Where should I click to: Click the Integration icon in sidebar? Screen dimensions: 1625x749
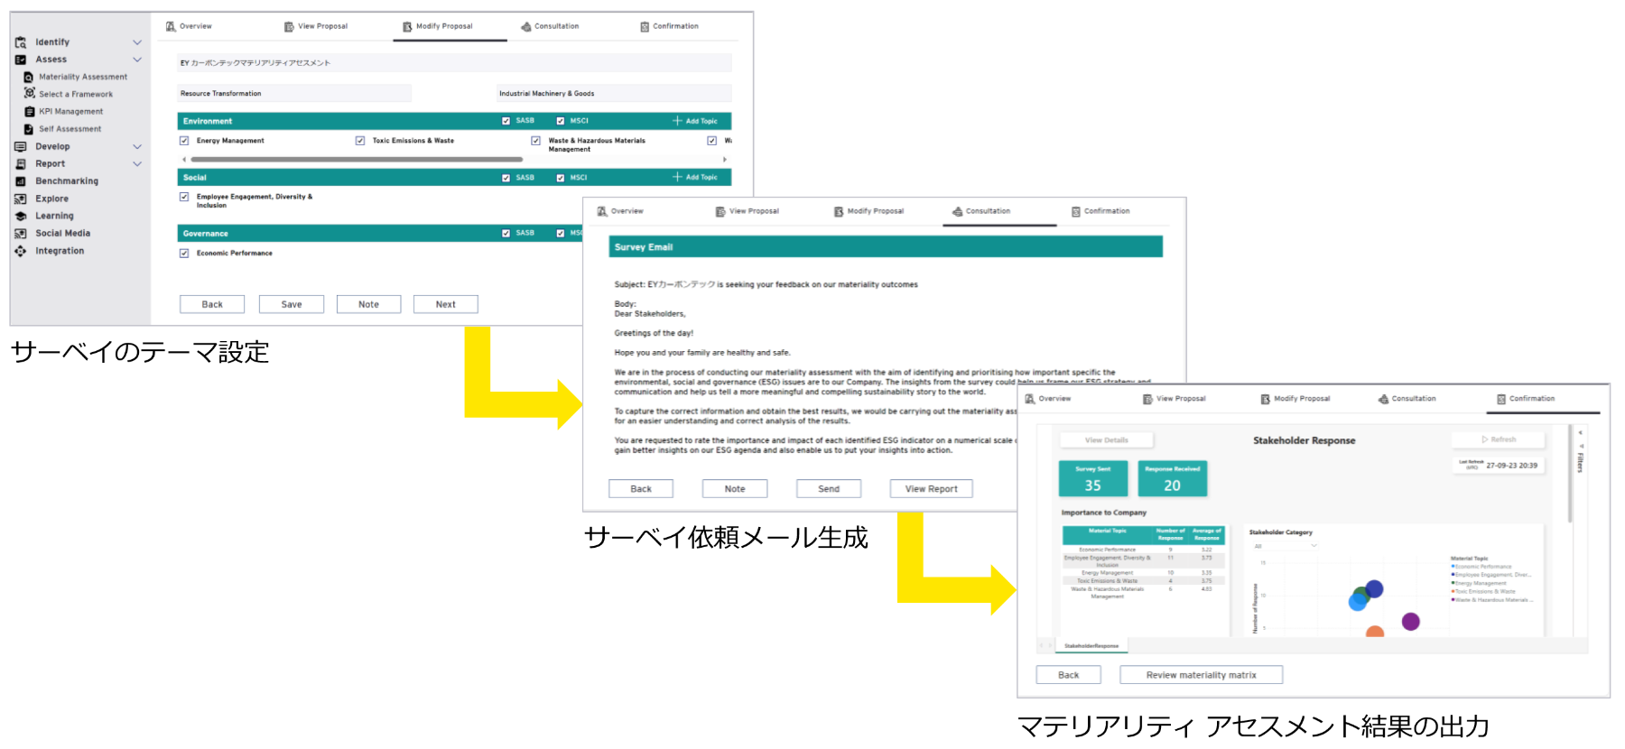tap(21, 251)
